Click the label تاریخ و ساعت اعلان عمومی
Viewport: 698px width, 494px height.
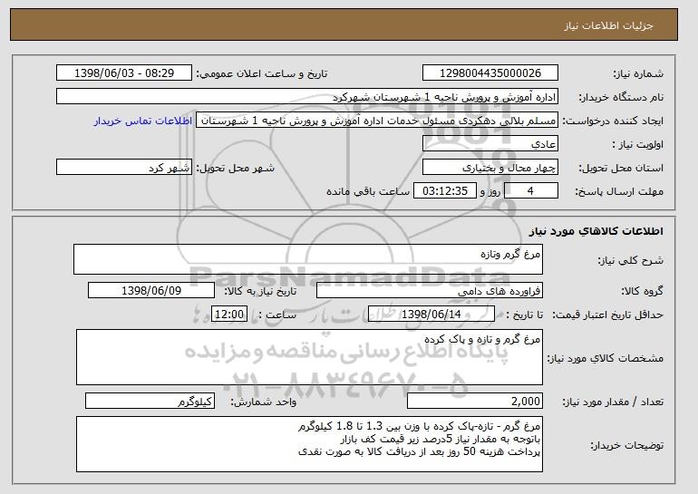point(262,74)
